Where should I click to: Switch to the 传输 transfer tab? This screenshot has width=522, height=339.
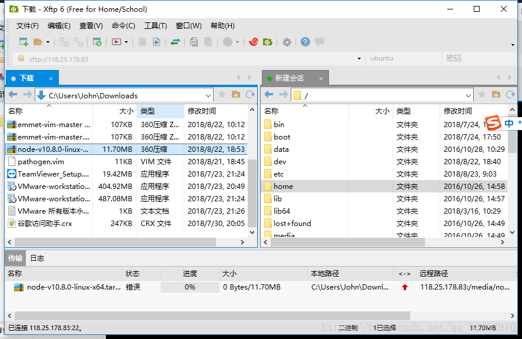point(15,258)
